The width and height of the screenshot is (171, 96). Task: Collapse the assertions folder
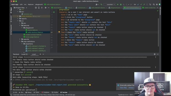(22, 44)
